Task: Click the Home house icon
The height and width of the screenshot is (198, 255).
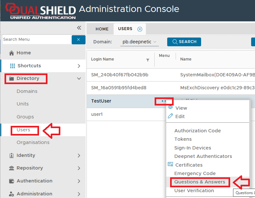Action: point(12,53)
